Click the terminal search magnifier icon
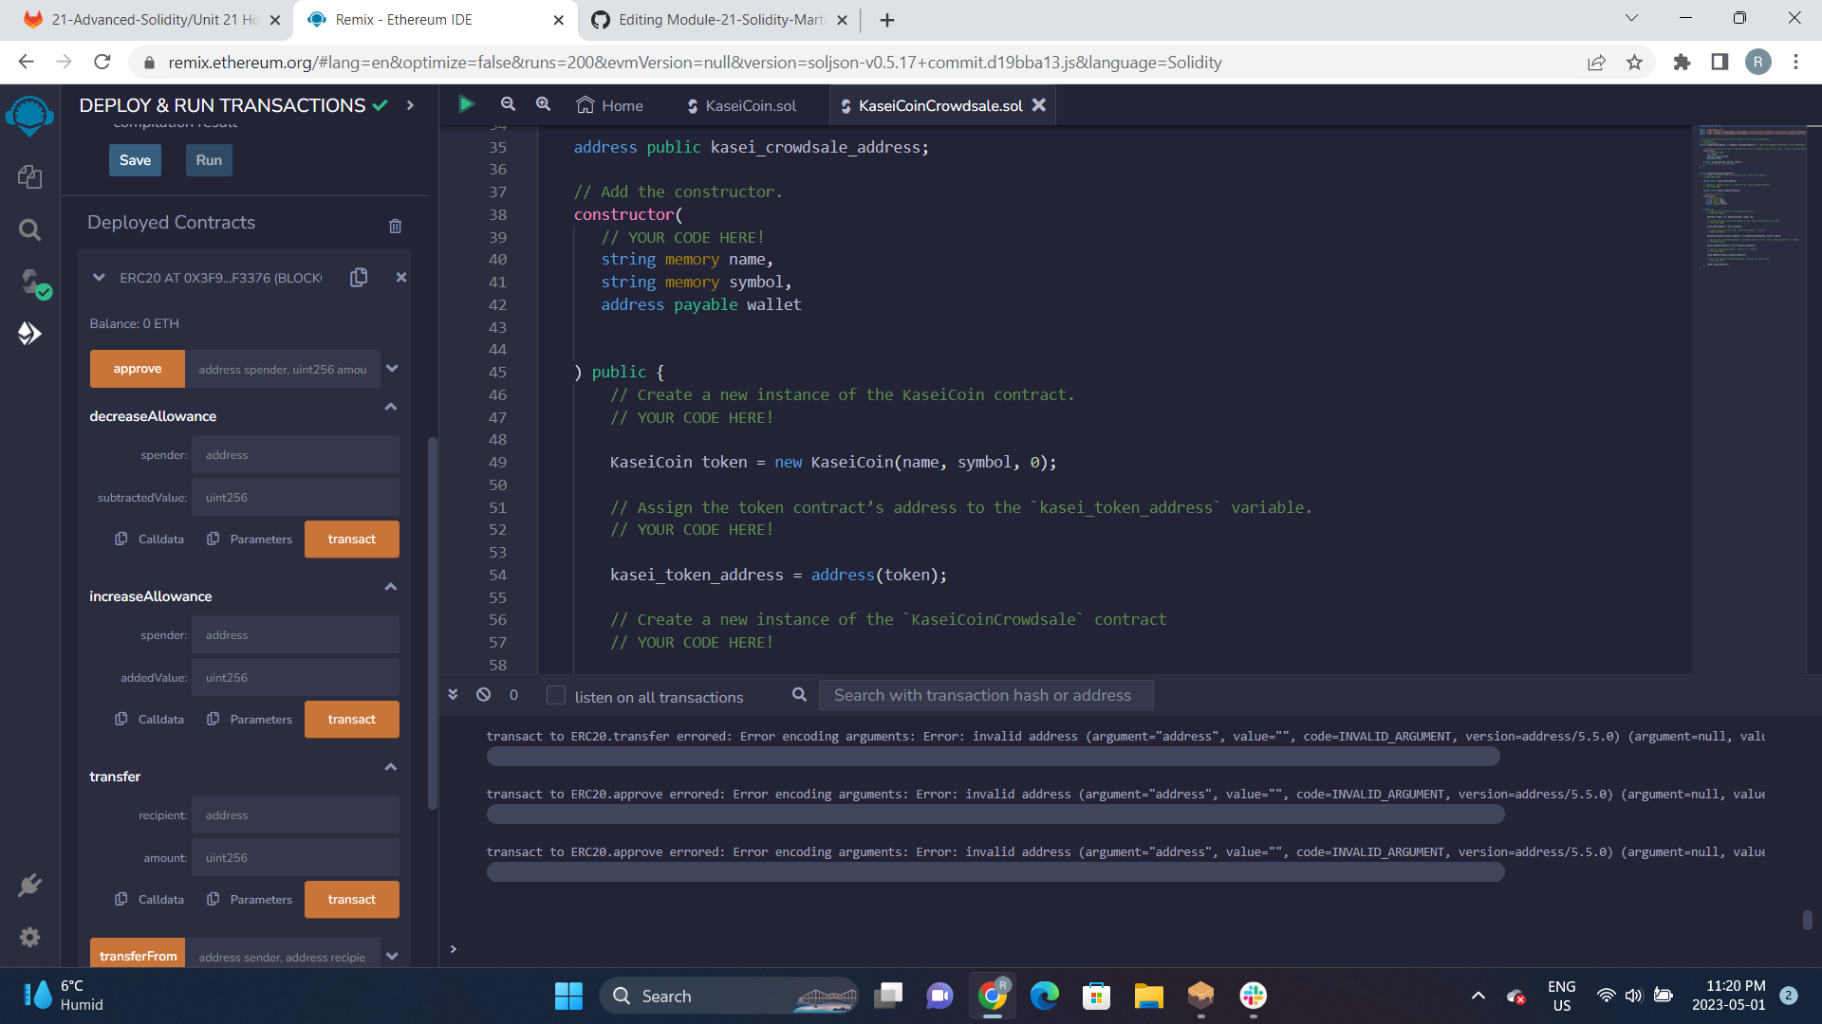The height and width of the screenshot is (1024, 1822). pos(799,695)
